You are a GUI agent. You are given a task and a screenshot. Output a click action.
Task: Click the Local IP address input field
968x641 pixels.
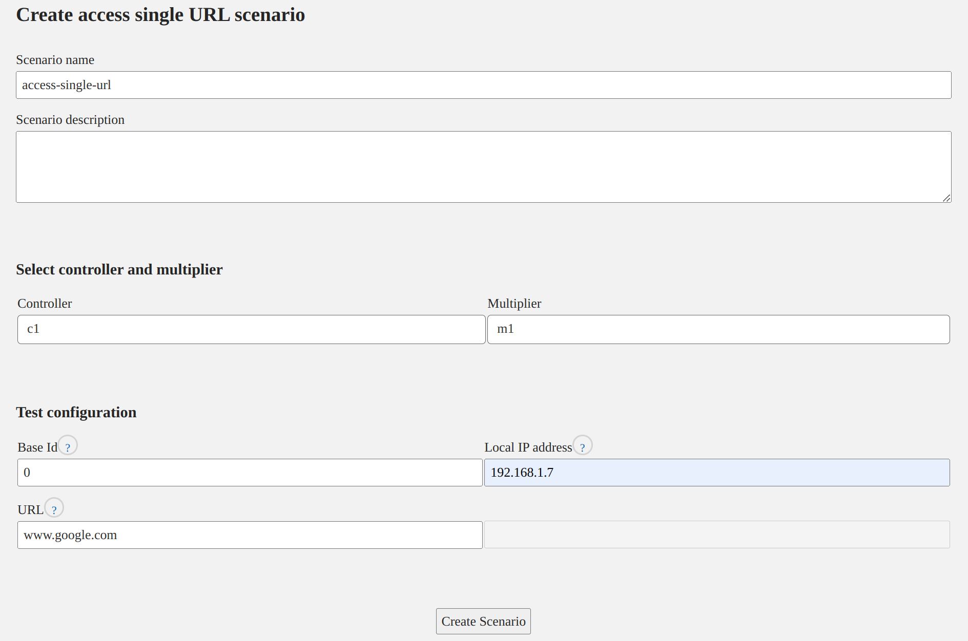pos(716,473)
